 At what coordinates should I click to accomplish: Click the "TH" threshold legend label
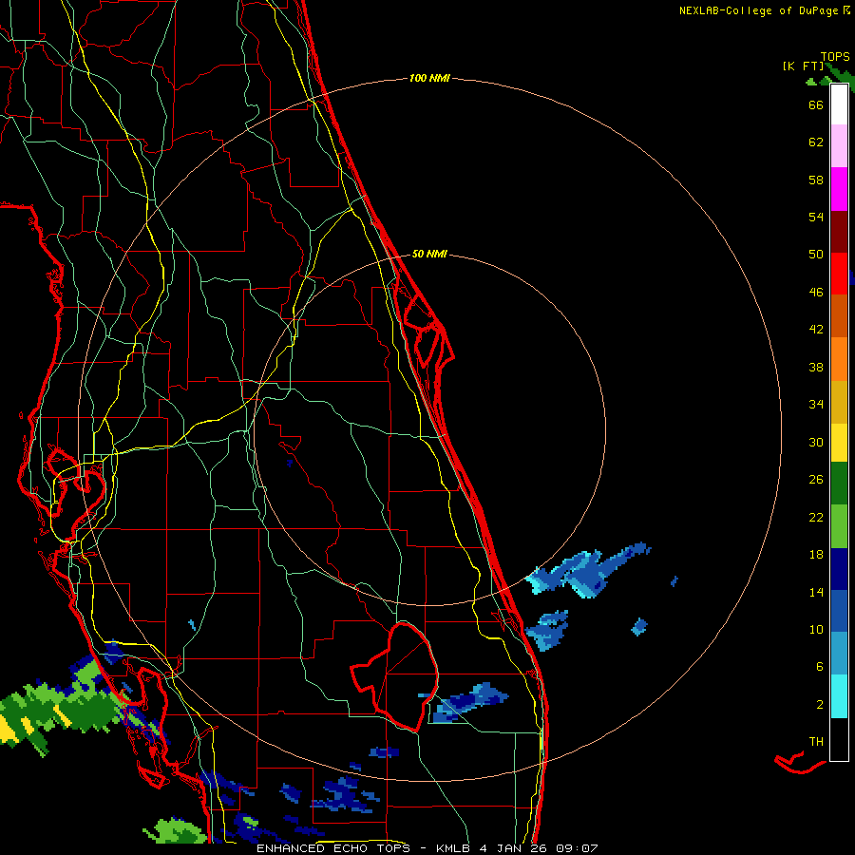click(x=816, y=742)
